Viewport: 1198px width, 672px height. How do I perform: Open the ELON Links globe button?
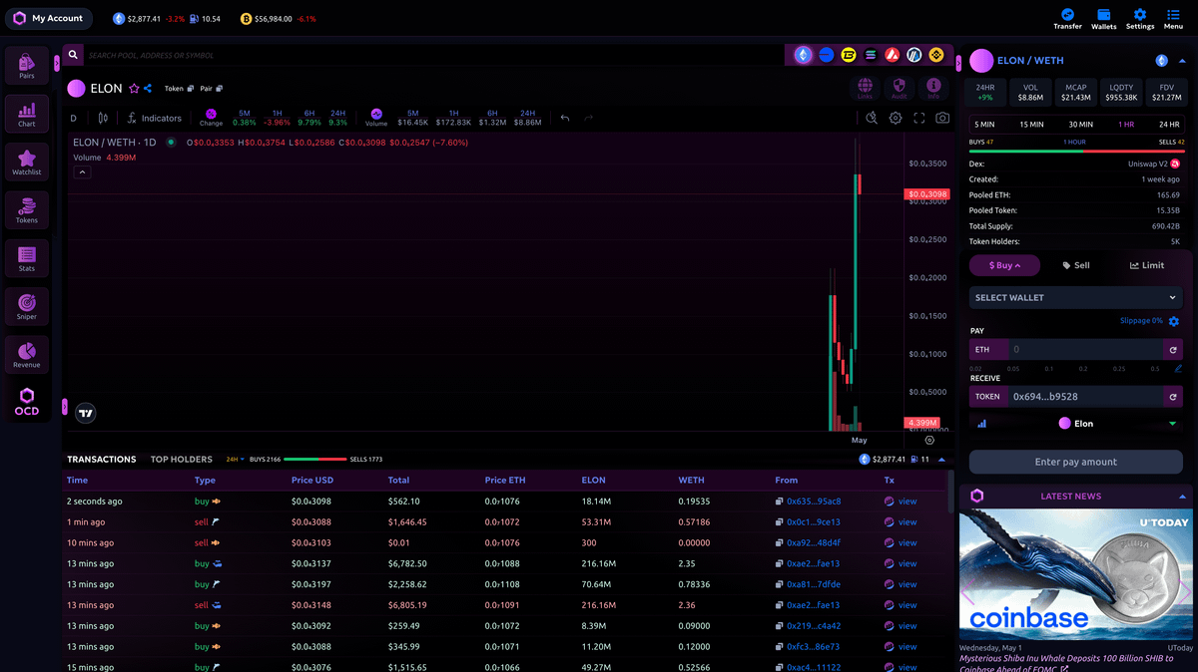(x=865, y=88)
